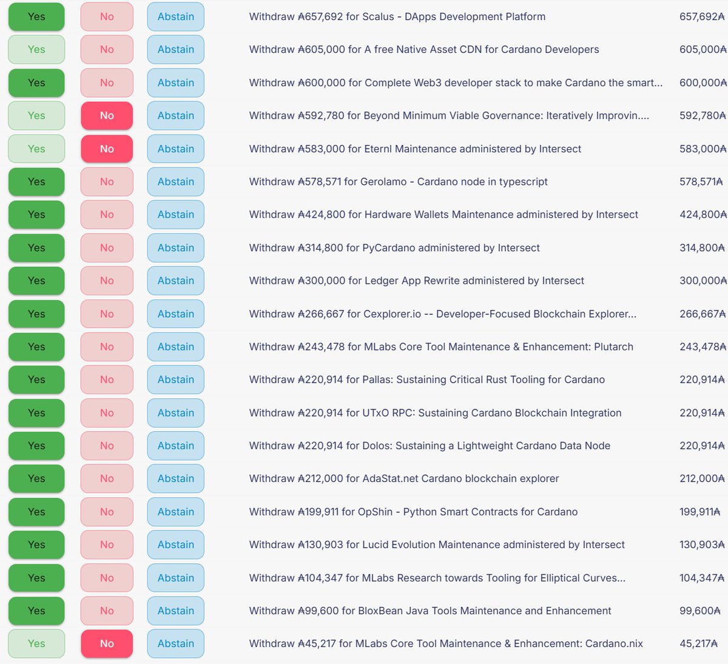Viewport: 728px width, 664px height.
Task: Abstain on Complete Web3 developer stack withdrawal
Action: 176,82
